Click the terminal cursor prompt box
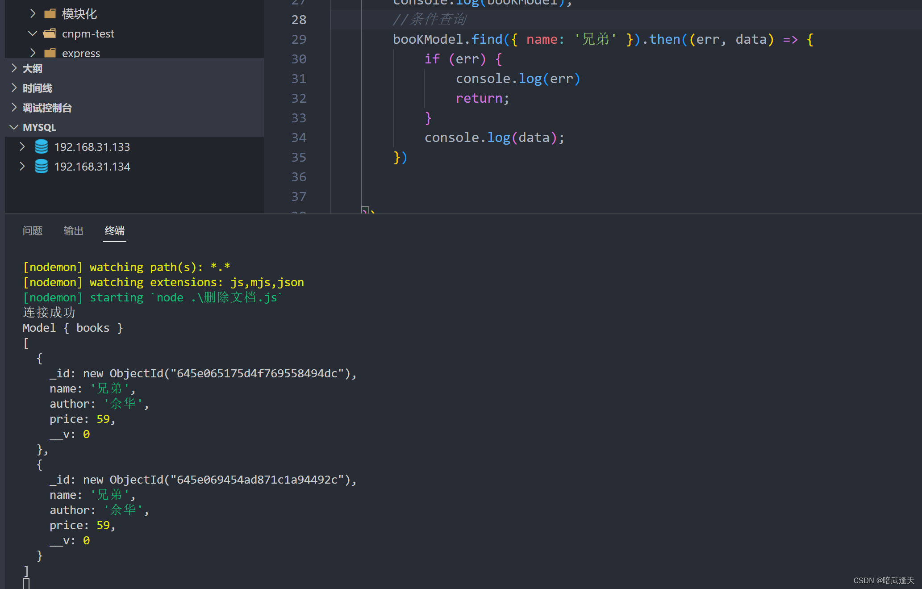922x589 pixels. click(x=26, y=583)
